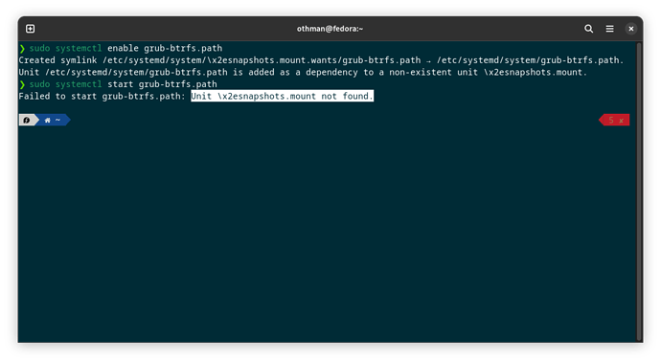
Task: Click the Fedora logo prompt segment
Action: click(x=27, y=120)
